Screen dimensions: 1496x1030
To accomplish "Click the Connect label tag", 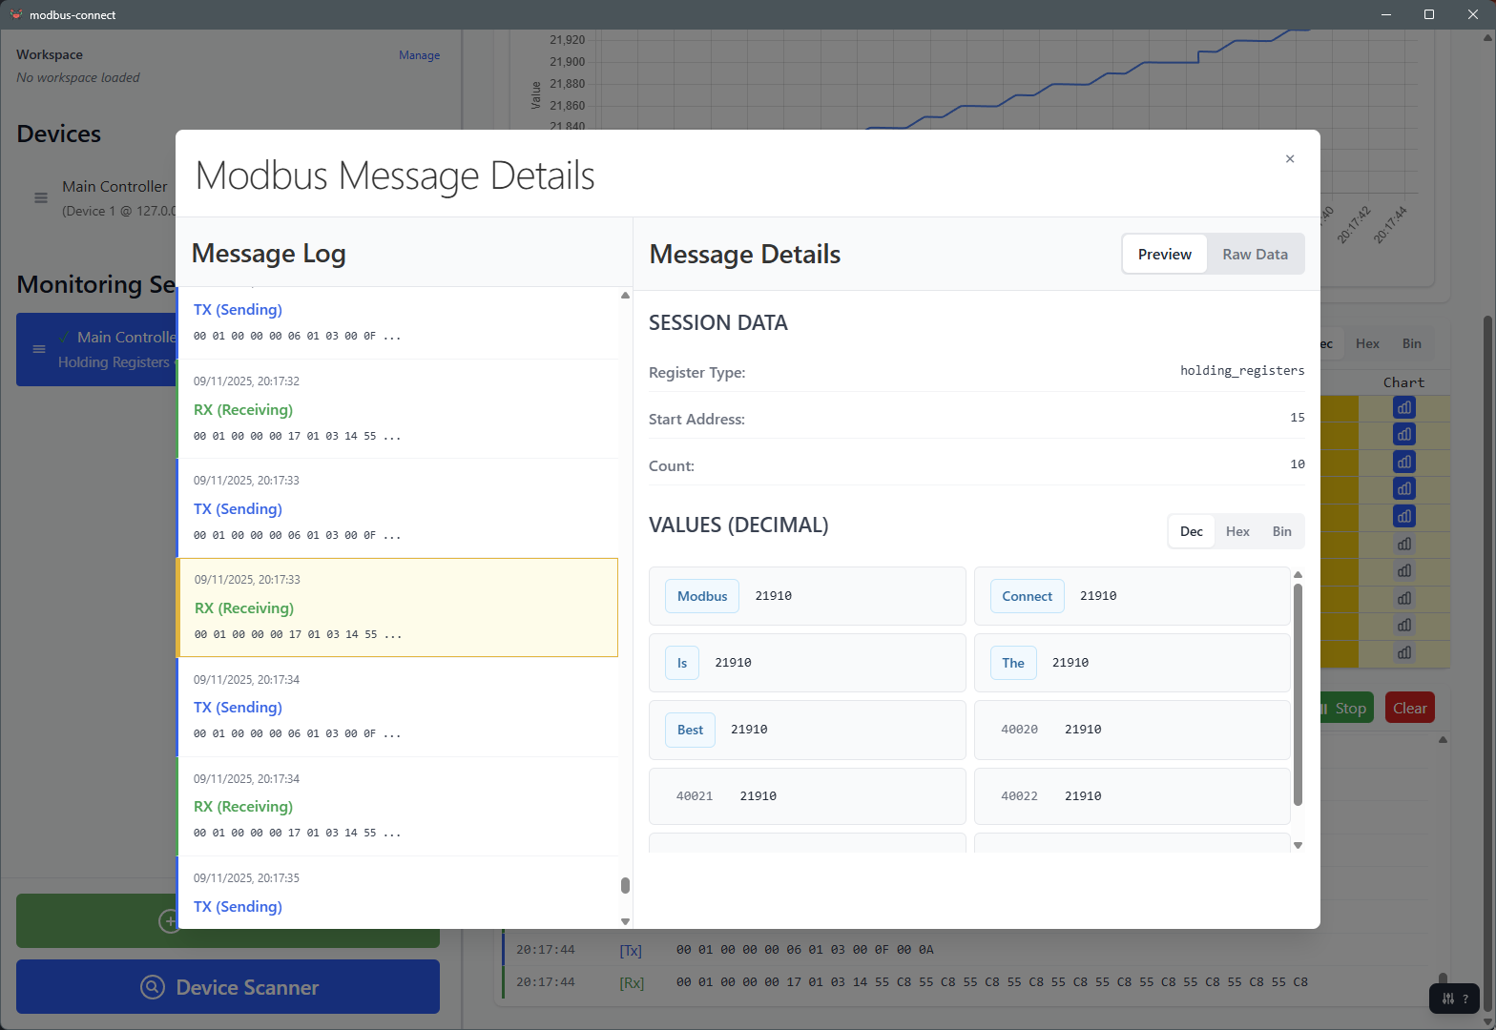I will (1027, 596).
